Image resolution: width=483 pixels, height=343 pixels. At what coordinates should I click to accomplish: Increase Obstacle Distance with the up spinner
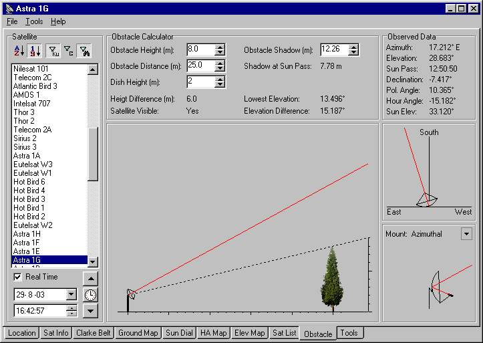tap(220, 63)
